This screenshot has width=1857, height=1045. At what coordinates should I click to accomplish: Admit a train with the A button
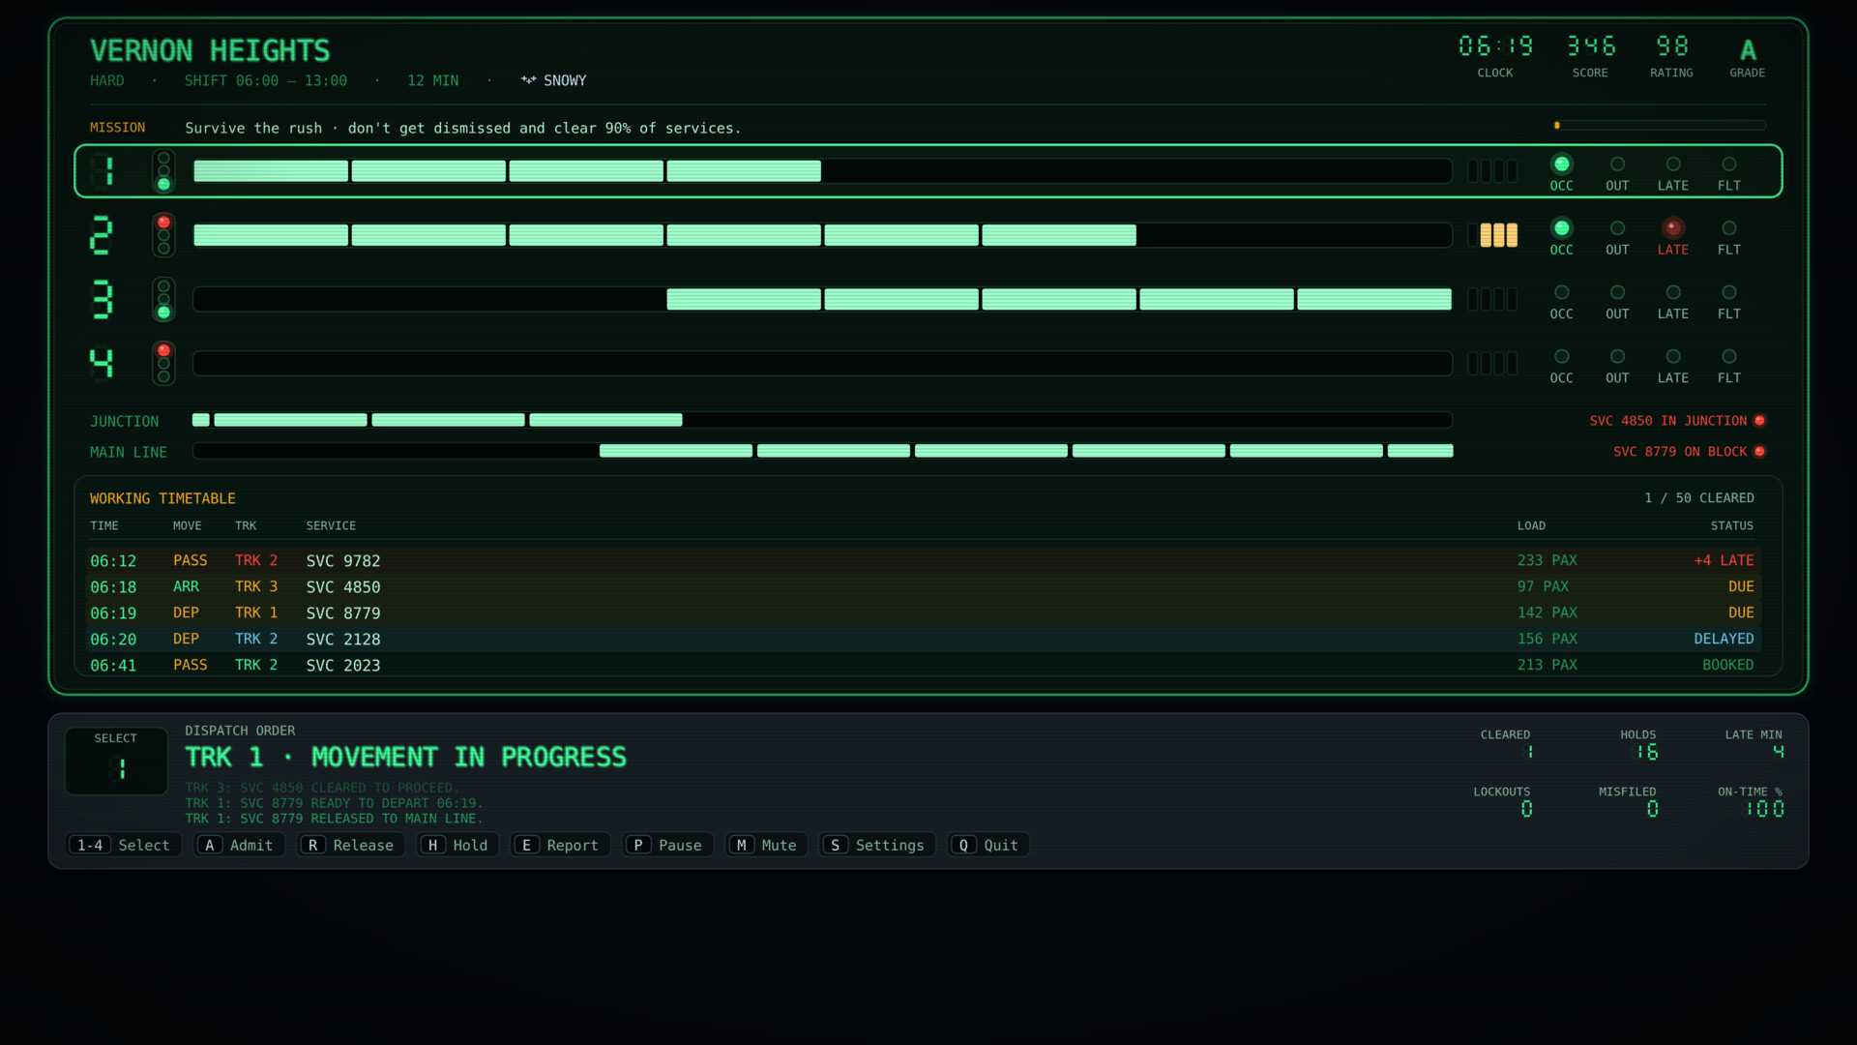[x=240, y=846]
